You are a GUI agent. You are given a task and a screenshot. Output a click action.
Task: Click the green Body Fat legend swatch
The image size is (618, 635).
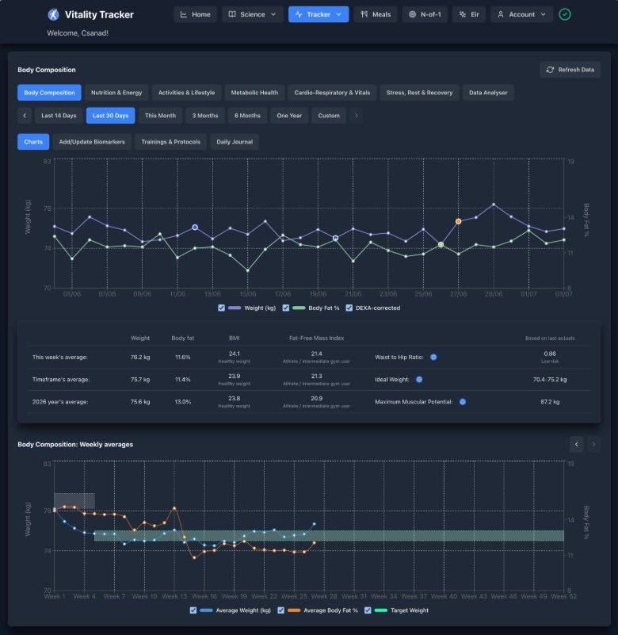[299, 308]
